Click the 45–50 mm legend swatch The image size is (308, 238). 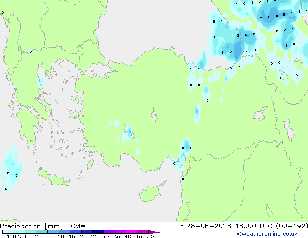143,232
